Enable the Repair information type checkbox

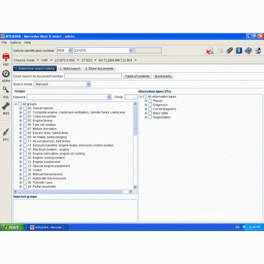pos(150,101)
